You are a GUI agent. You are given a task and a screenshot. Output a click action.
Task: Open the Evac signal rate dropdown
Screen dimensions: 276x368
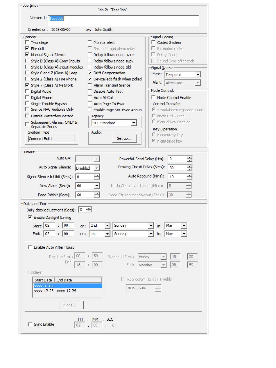click(198, 75)
